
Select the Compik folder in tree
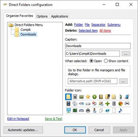point(26,30)
